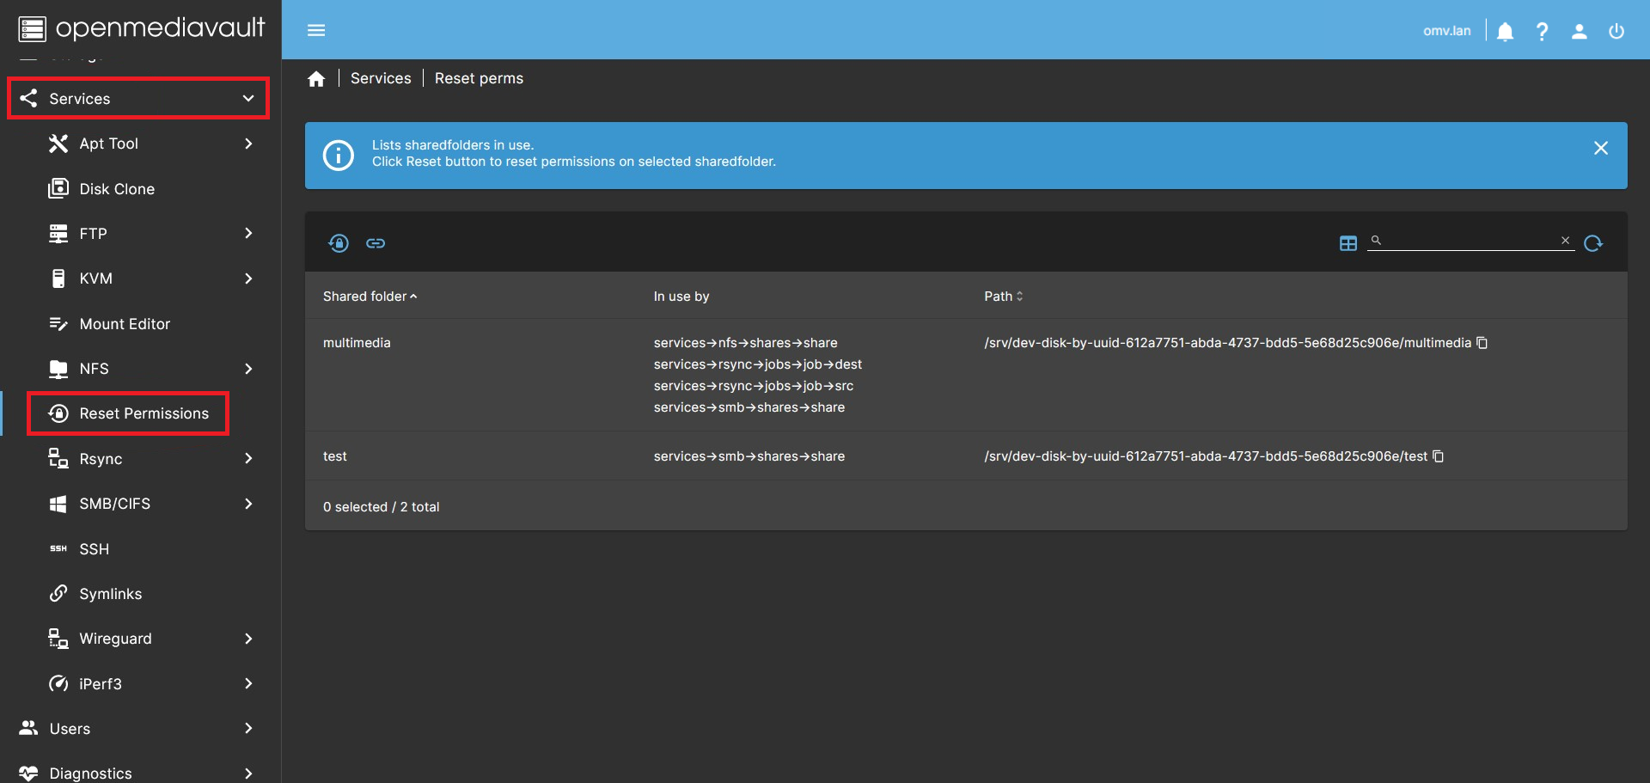The width and height of the screenshot is (1650, 783).
Task: Click the symlink link icon in the toolbar
Action: click(x=376, y=242)
